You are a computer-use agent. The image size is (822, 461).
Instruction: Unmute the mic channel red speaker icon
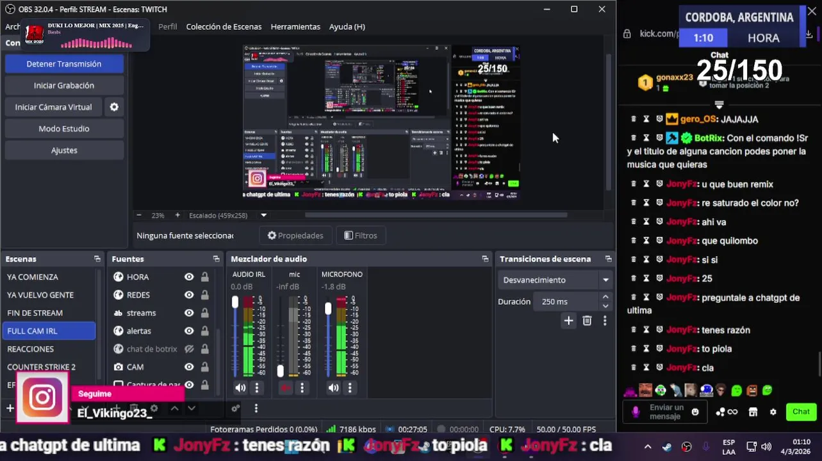286,387
